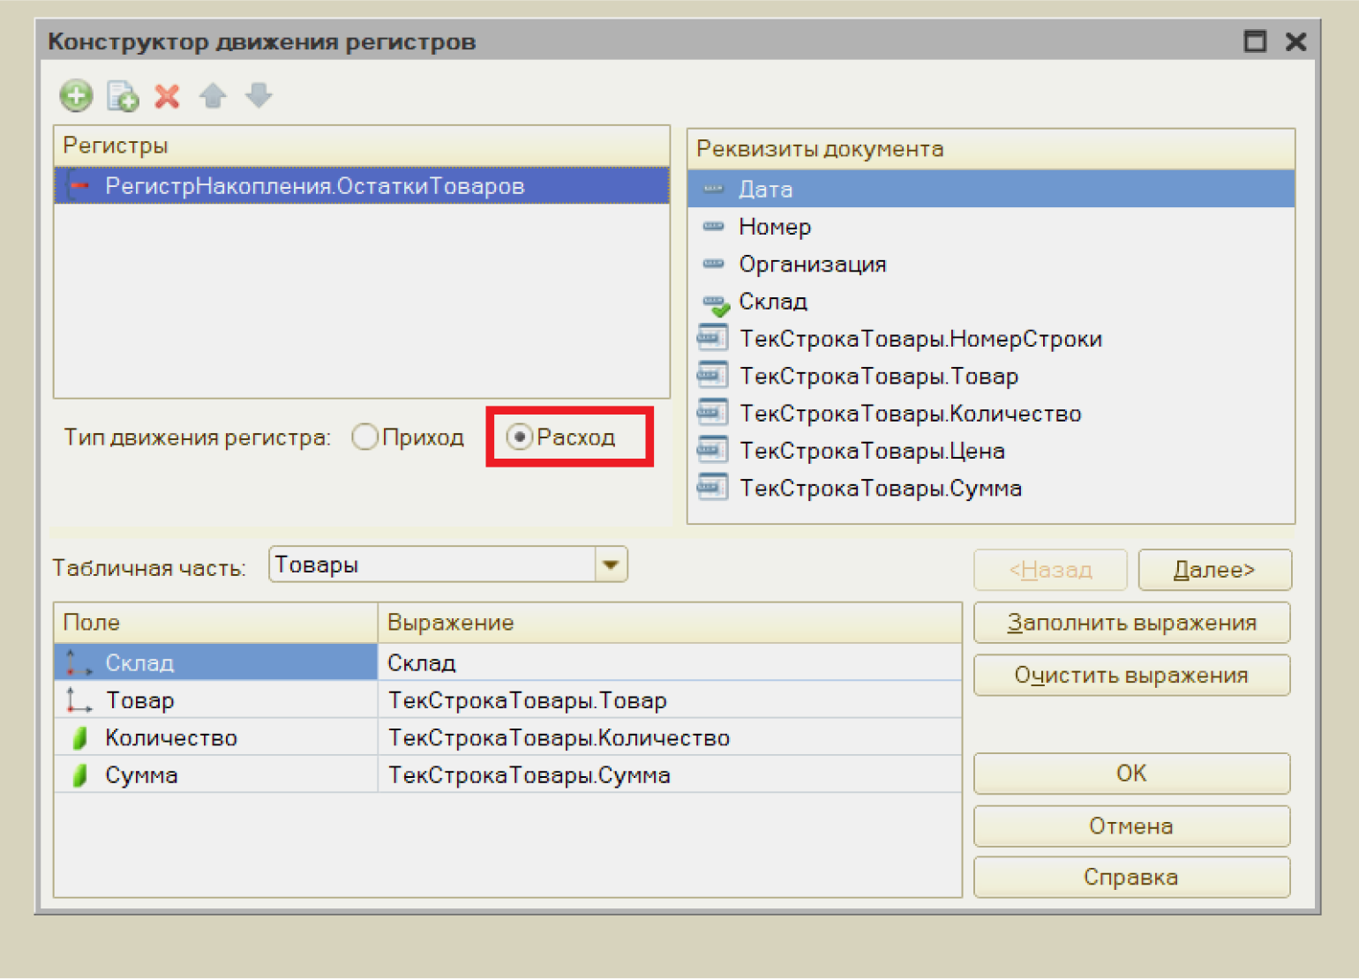This screenshot has height=979, width=1359.
Task: Click expression cell for the Сумма field
Action: [x=669, y=775]
